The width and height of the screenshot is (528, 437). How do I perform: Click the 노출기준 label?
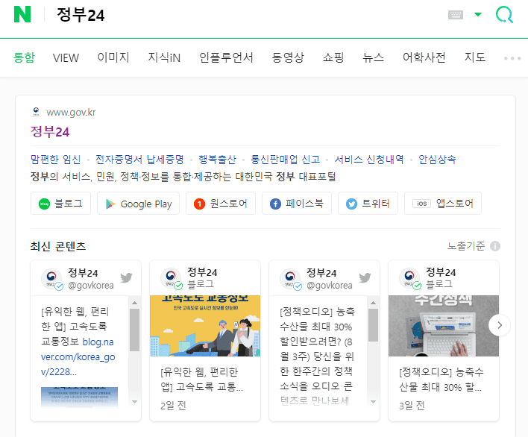(x=466, y=246)
